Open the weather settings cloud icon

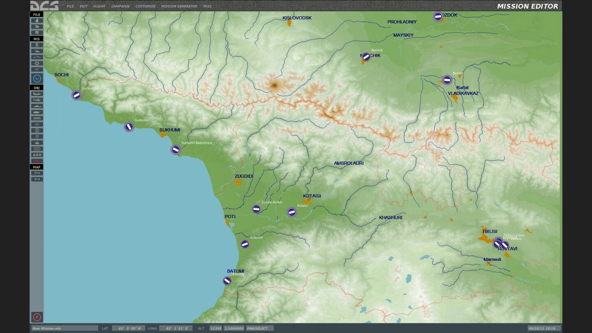click(x=37, y=51)
